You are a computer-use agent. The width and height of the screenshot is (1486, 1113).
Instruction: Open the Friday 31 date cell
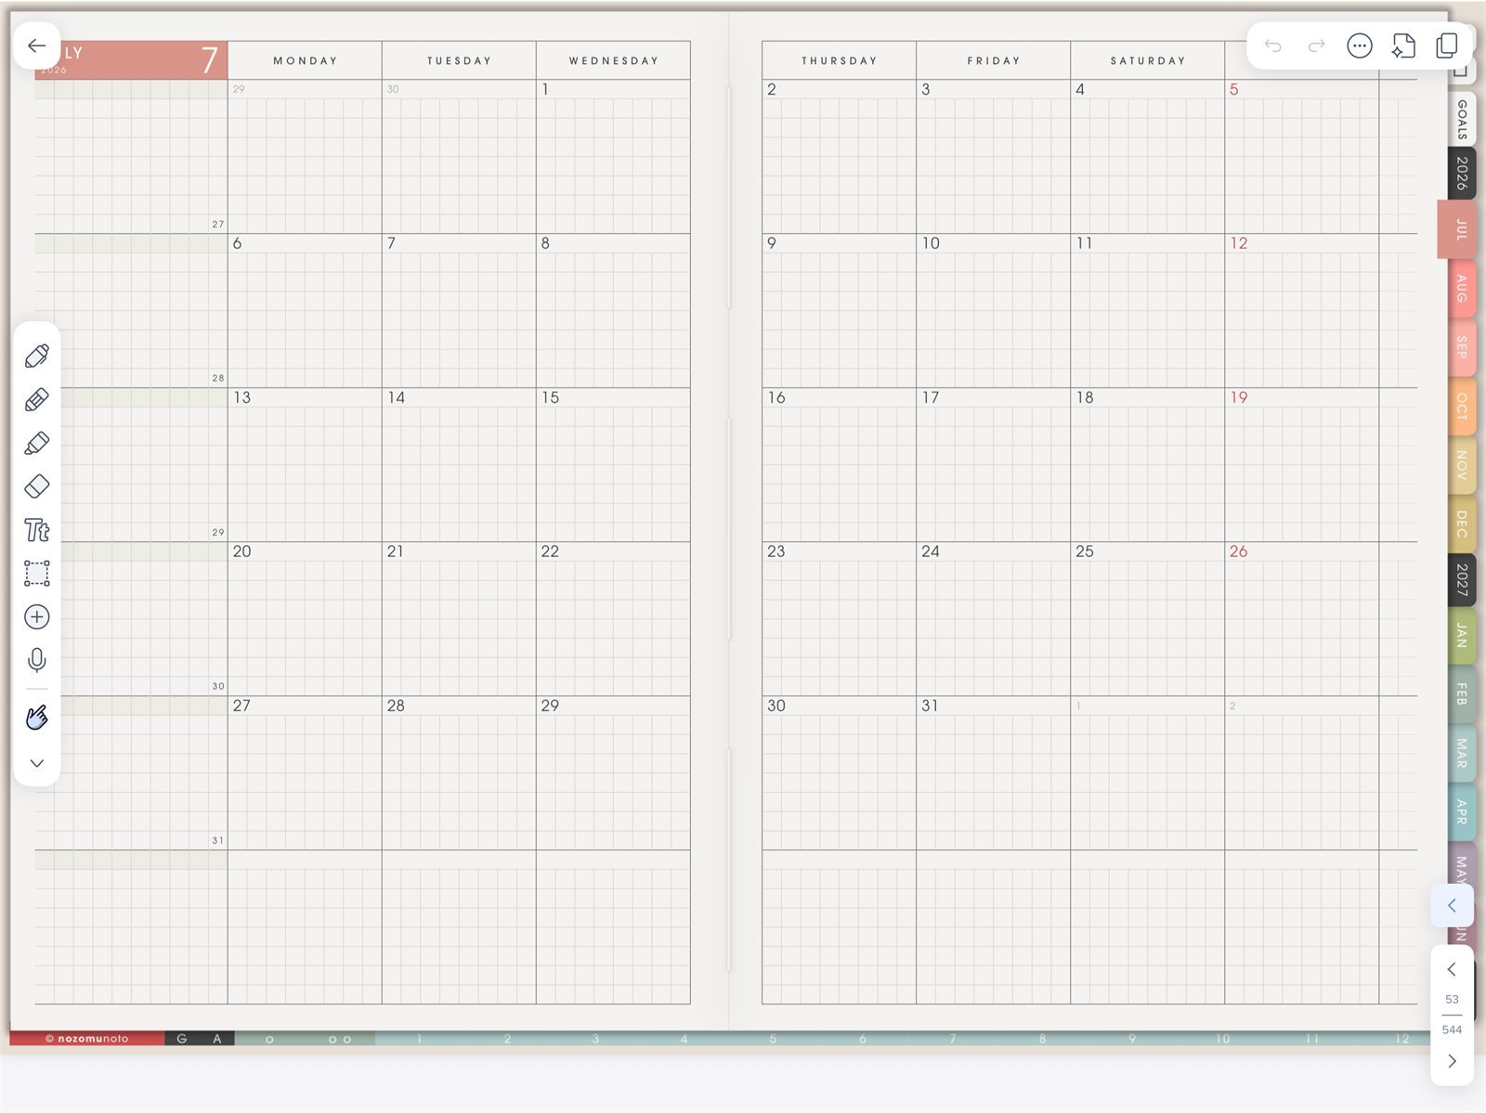(x=993, y=772)
